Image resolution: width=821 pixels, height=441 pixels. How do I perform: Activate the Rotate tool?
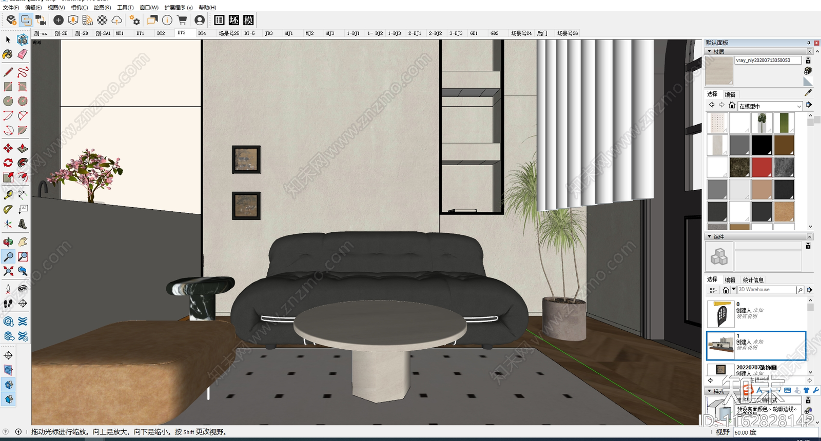[x=8, y=163]
